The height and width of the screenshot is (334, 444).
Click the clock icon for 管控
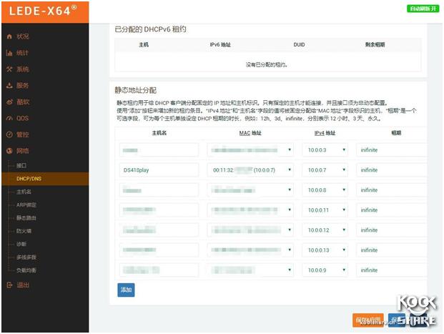click(9, 134)
